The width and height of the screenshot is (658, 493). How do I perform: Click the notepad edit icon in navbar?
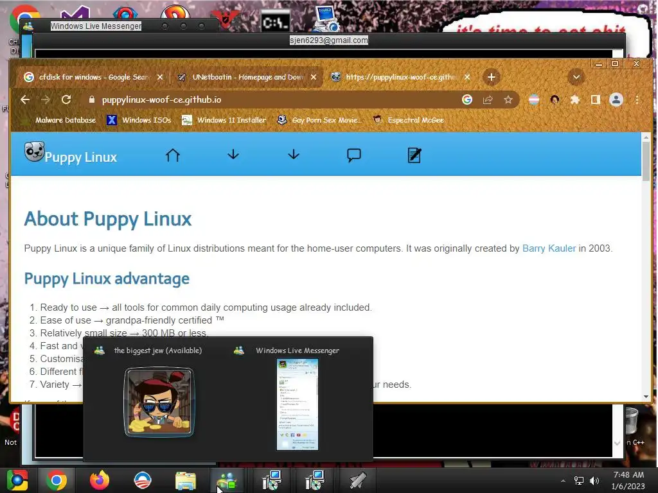coord(414,155)
